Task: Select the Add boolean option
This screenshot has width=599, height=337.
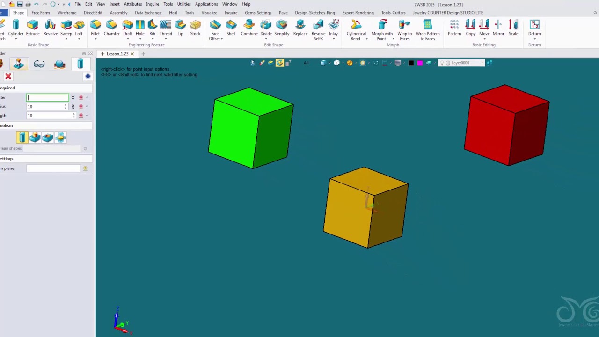Action: pyautogui.click(x=35, y=137)
